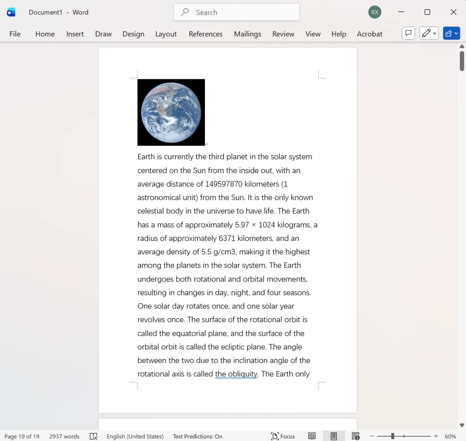Click the scroll down arrow
The height and width of the screenshot is (441, 466).
click(462, 425)
